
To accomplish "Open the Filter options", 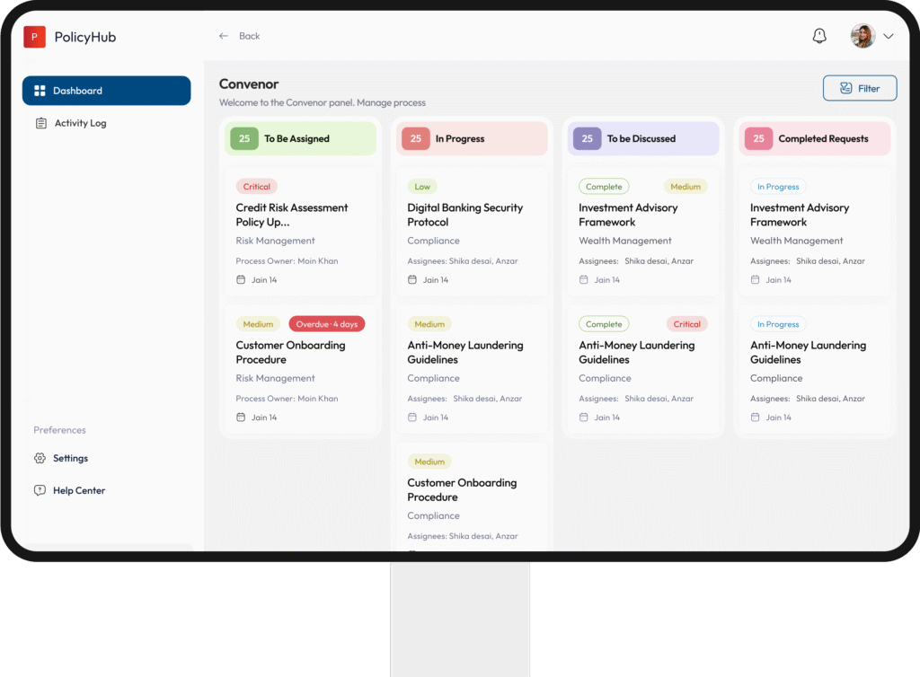I will pos(860,88).
